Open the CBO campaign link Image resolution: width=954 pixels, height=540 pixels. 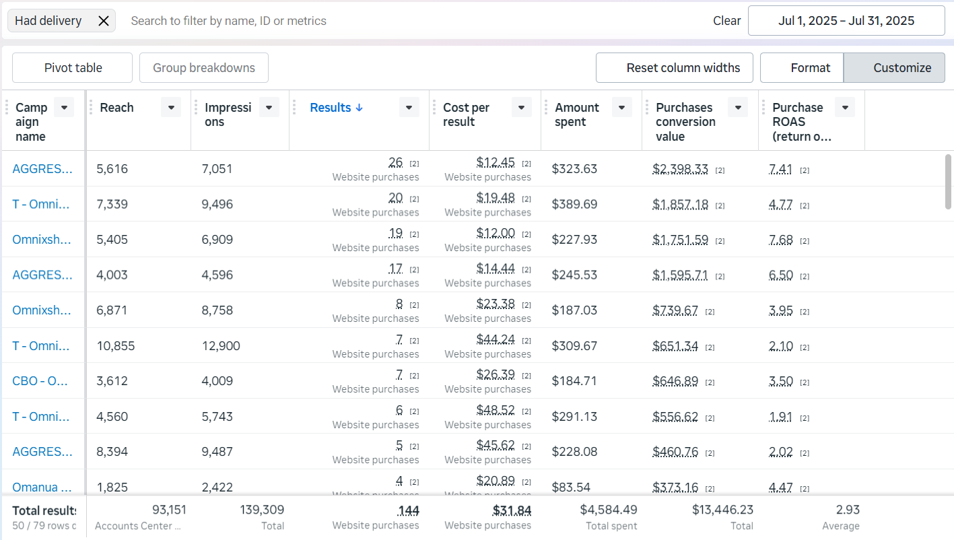40,381
